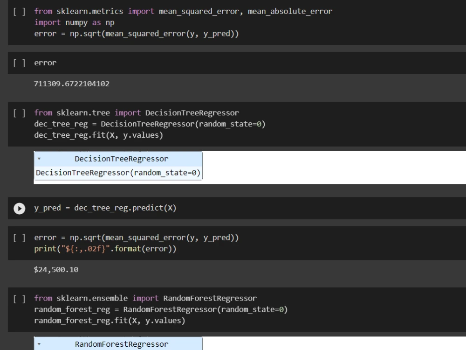Select run bracket of print error format cell

pyautogui.click(x=19, y=238)
